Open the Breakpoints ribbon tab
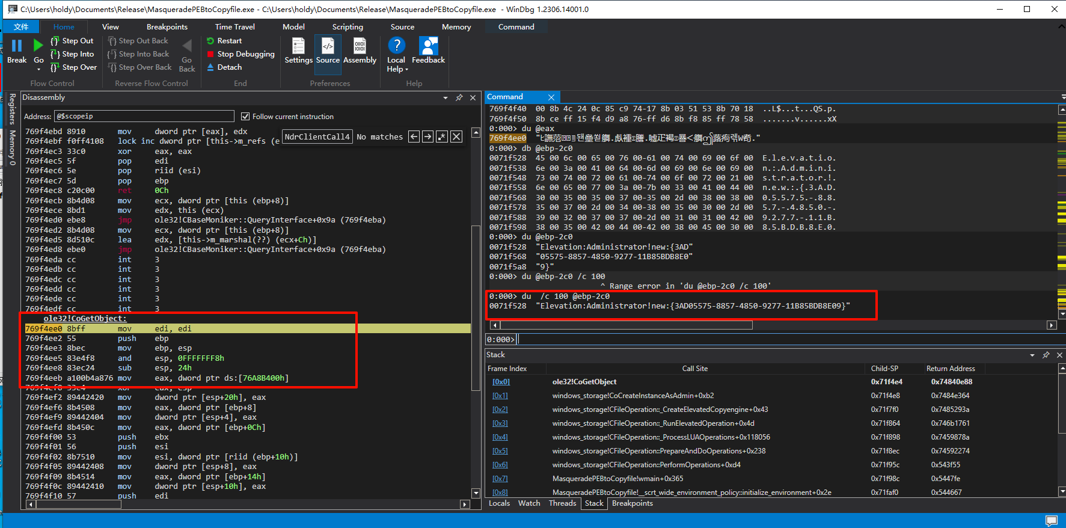Image resolution: width=1066 pixels, height=528 pixels. click(167, 27)
